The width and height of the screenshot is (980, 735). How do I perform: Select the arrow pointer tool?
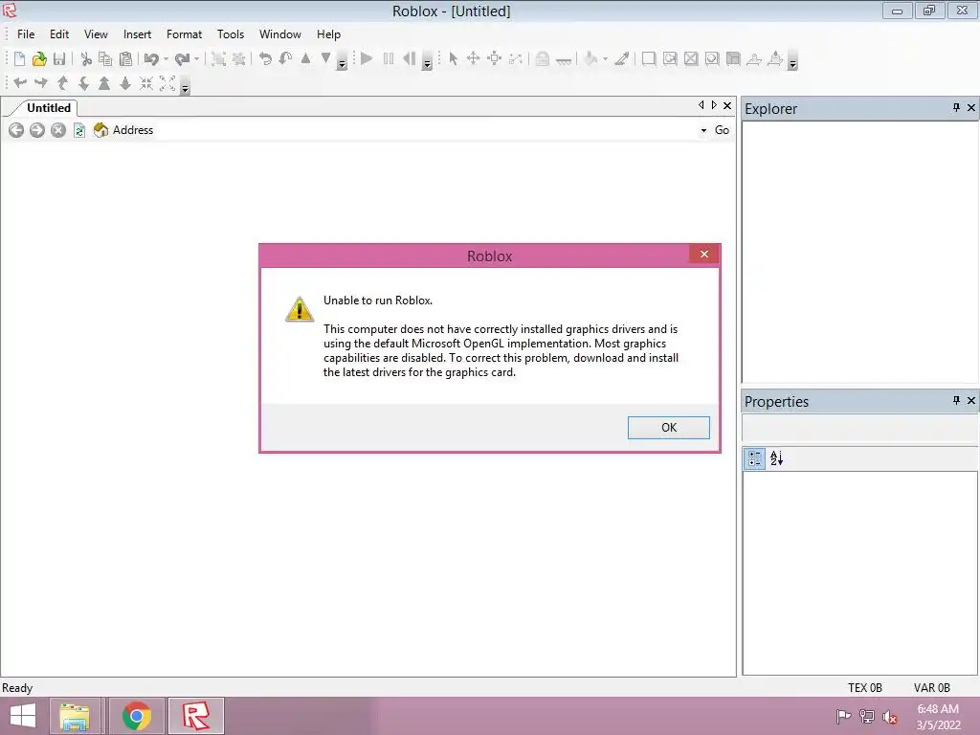pyautogui.click(x=453, y=58)
